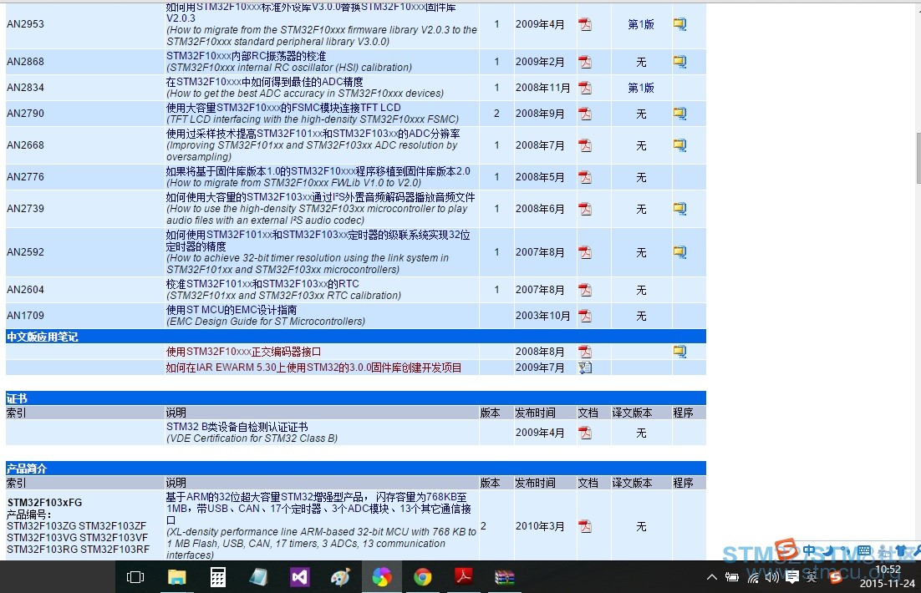Open the 使用STM32F10xxx正交编码器接口 link
Viewport: 921px width, 593px height.
point(243,352)
